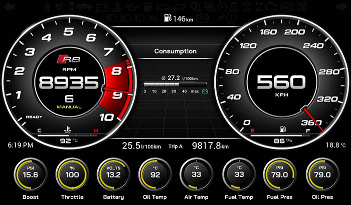Tap the glow plug coil indicator

point(302,7)
